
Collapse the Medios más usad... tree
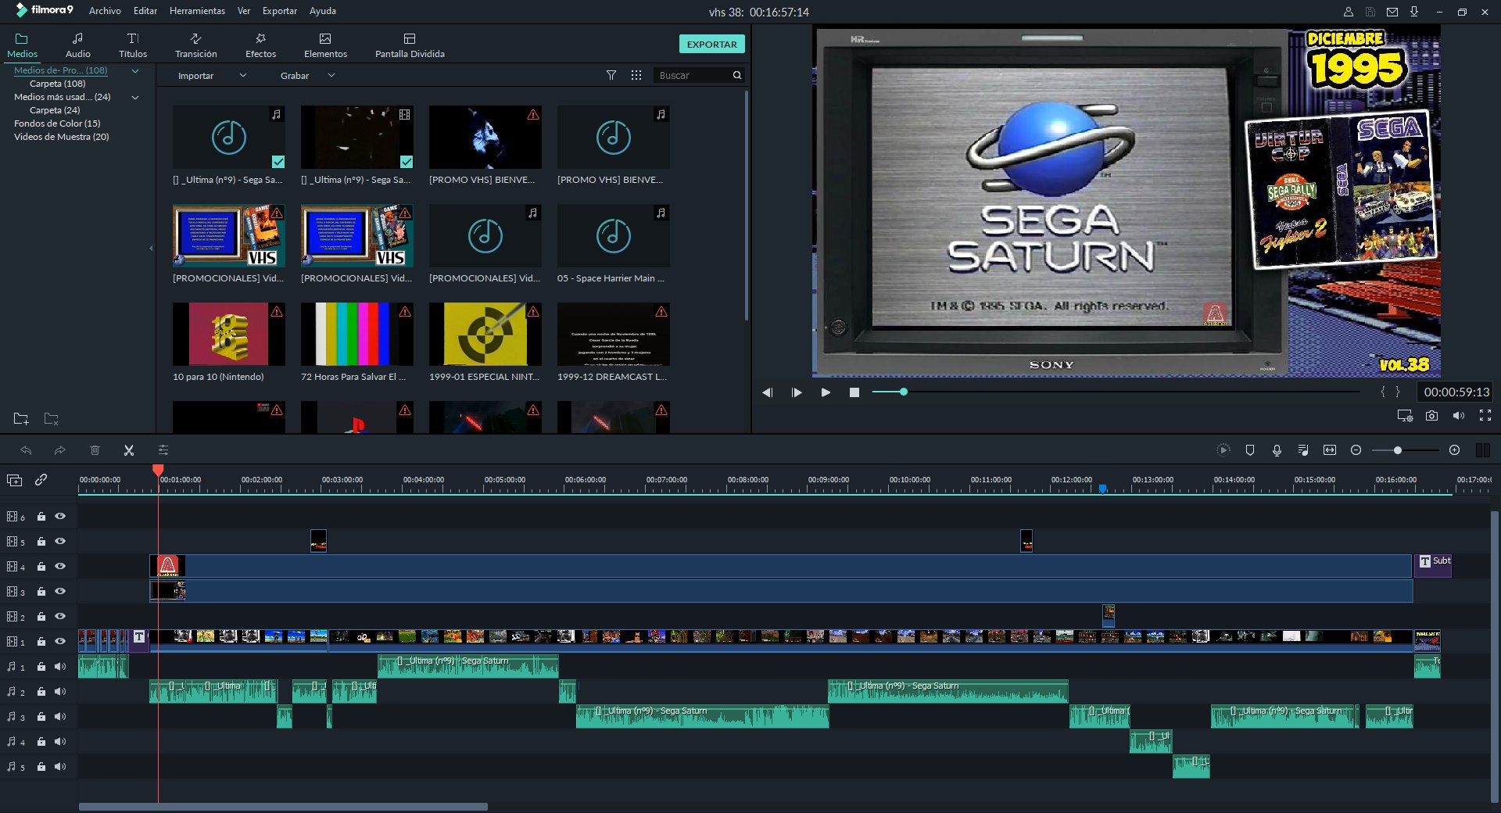(135, 97)
